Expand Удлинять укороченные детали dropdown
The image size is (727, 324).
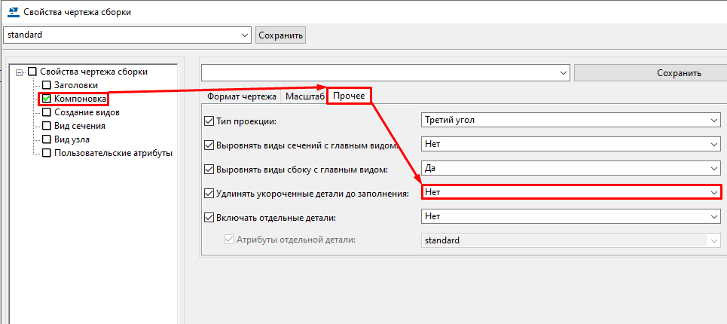pos(571,191)
